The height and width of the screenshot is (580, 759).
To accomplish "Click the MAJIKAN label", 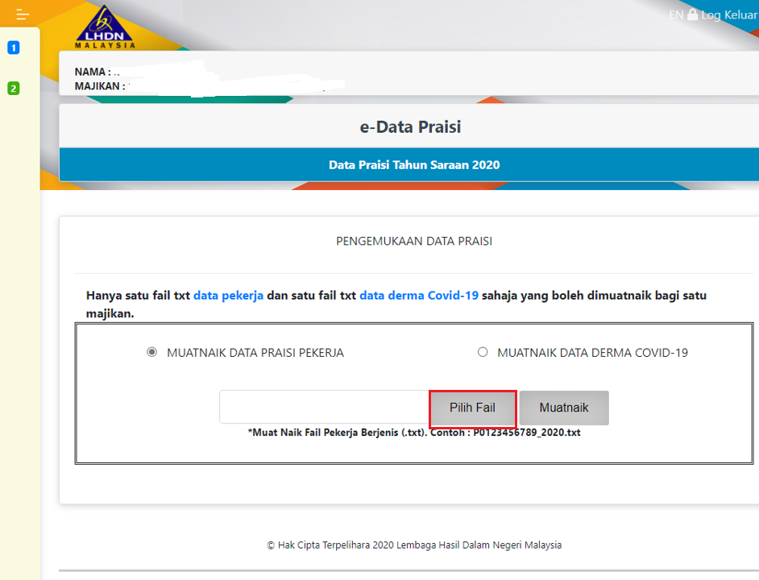I will pyautogui.click(x=100, y=86).
